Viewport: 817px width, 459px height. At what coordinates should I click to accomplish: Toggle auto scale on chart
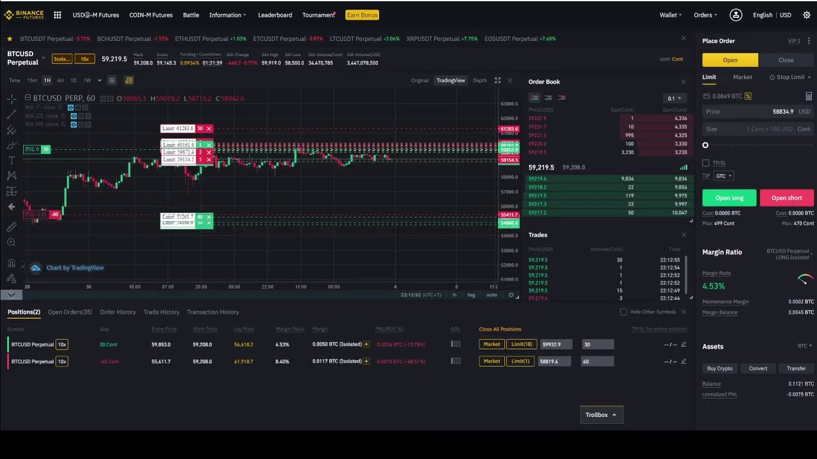(x=491, y=295)
